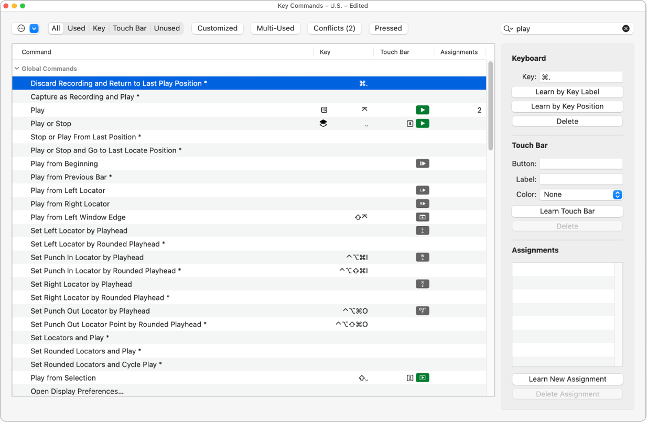Click Learn by Key Position button

point(567,106)
